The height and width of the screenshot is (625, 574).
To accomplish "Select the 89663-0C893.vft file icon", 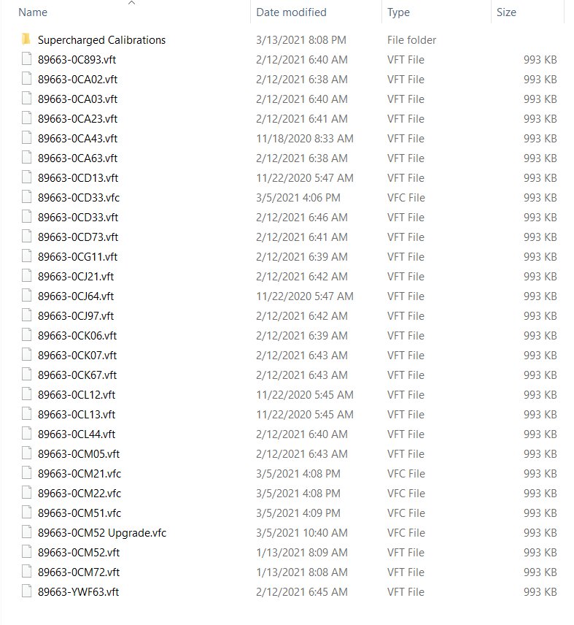I will pos(27,59).
